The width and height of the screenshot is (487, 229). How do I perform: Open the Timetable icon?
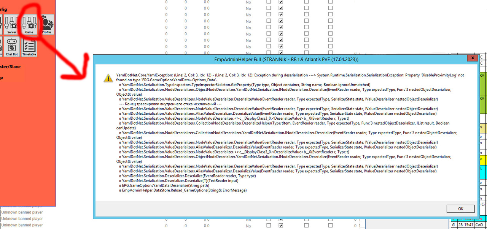click(x=29, y=47)
